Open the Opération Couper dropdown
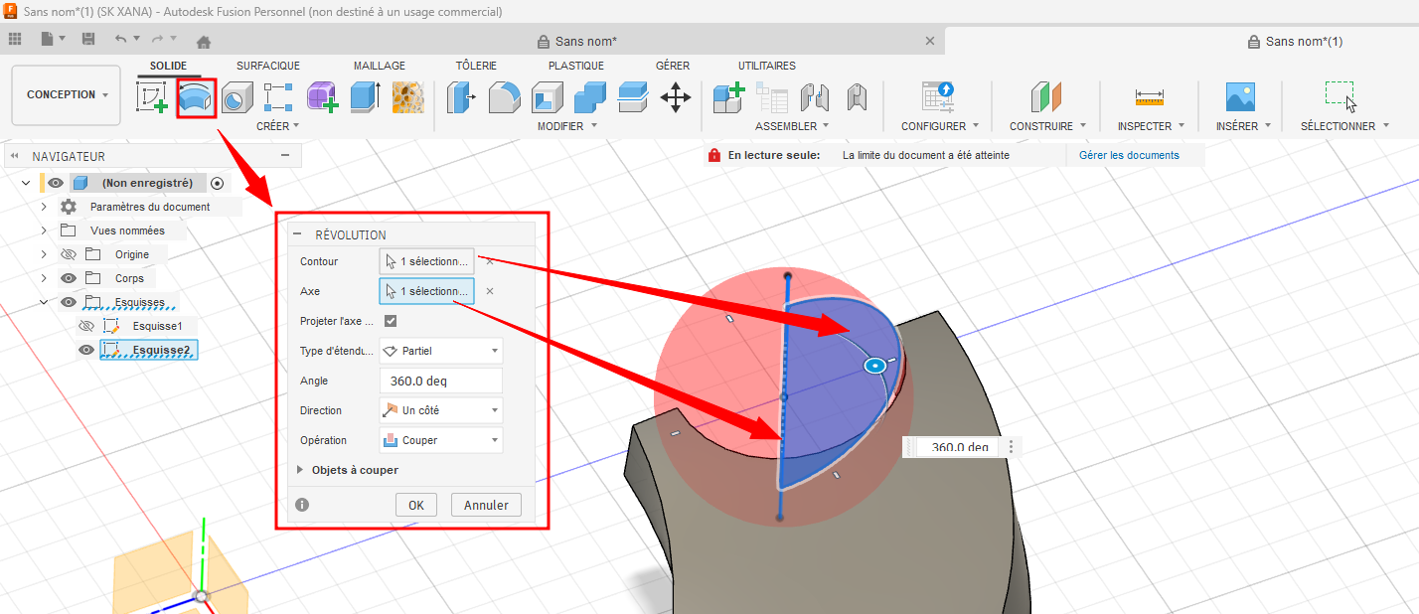 pos(441,440)
